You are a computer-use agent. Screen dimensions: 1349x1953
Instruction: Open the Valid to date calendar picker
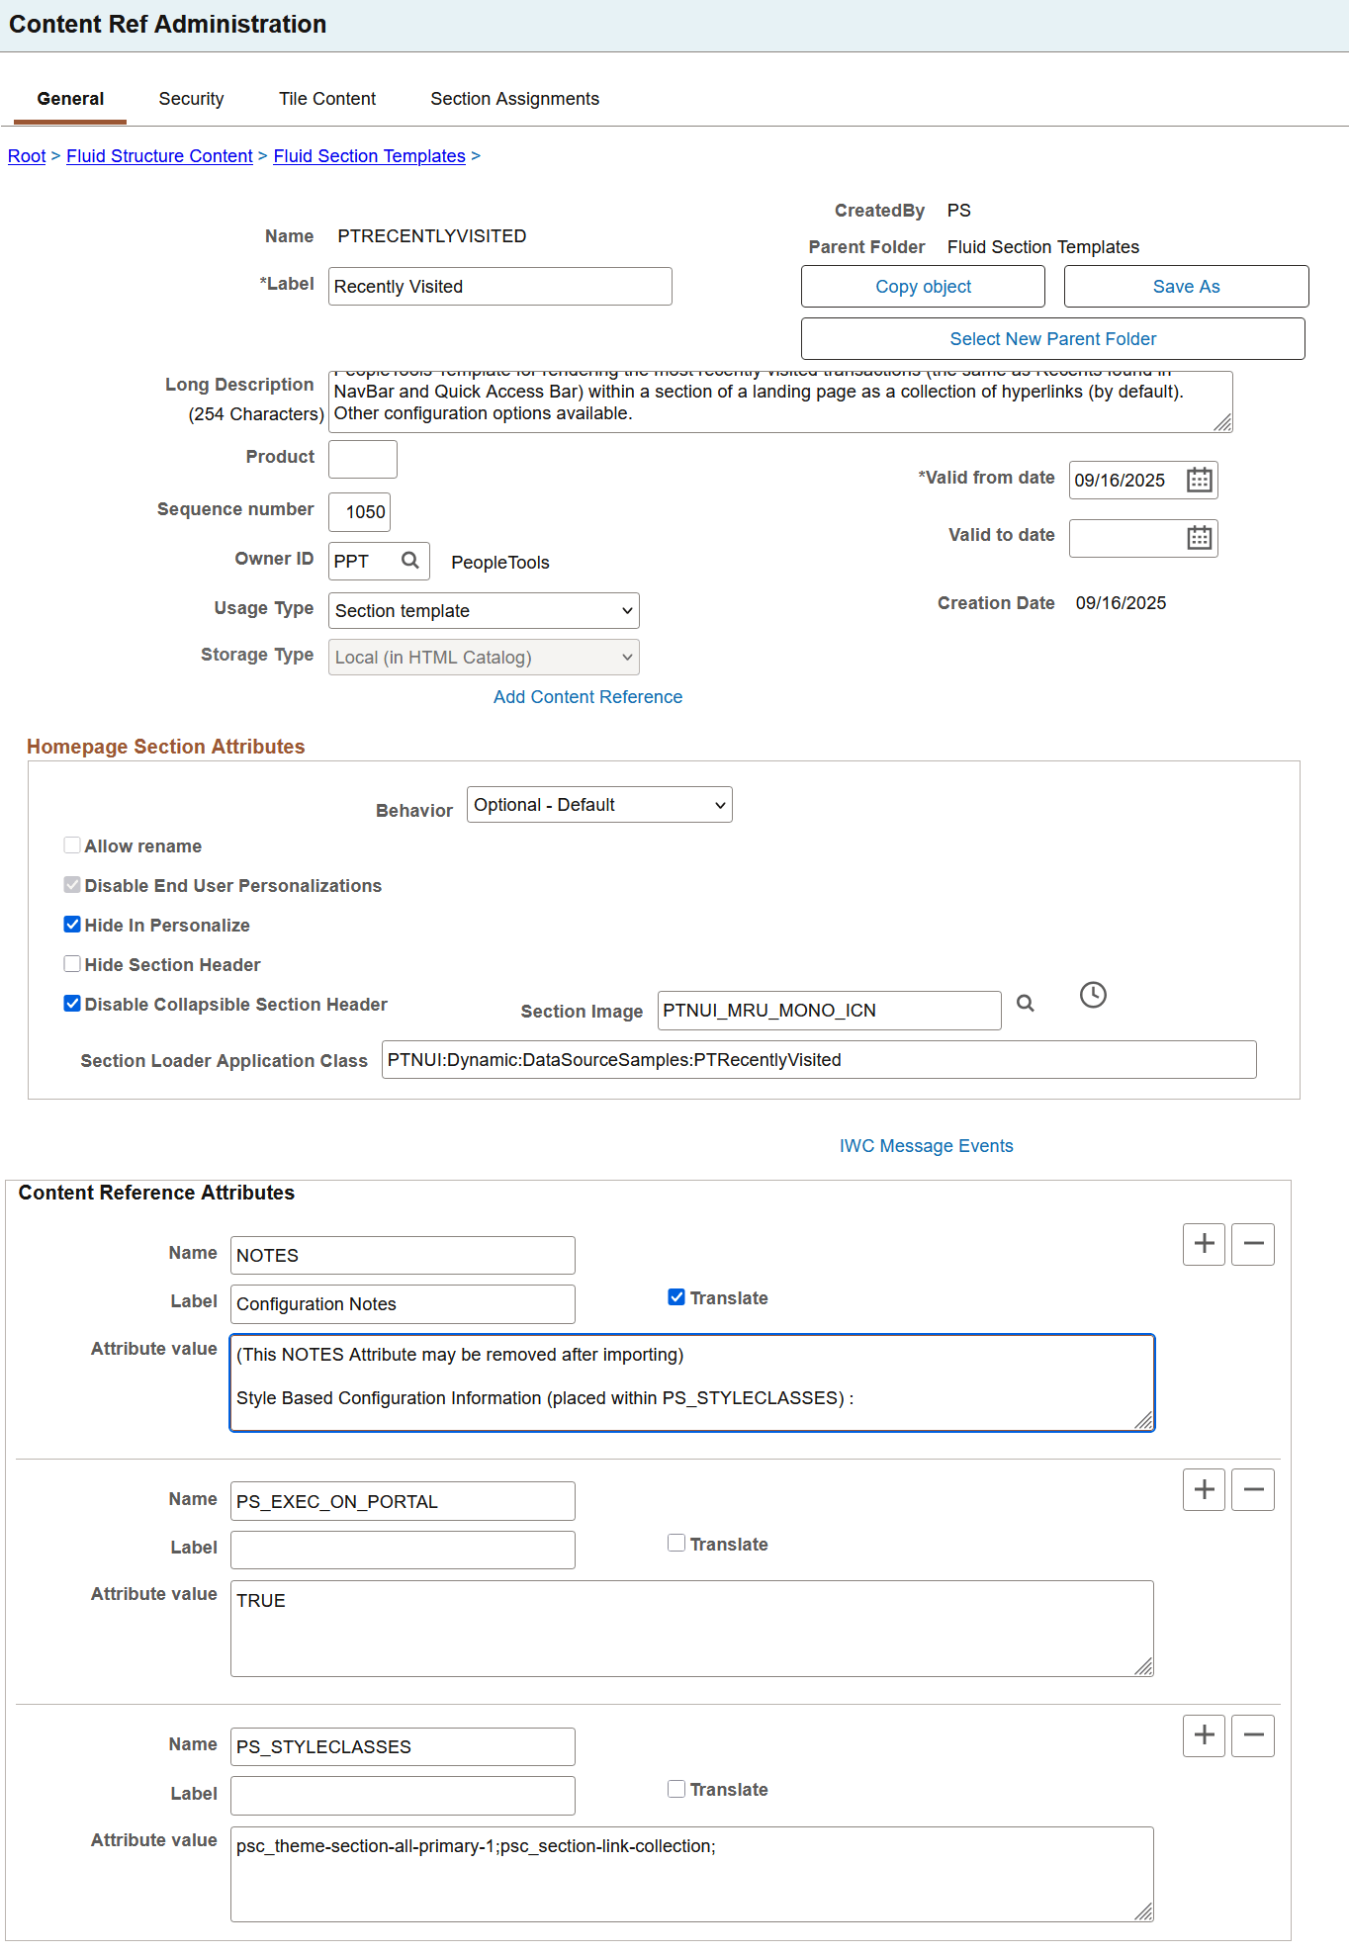[1199, 537]
